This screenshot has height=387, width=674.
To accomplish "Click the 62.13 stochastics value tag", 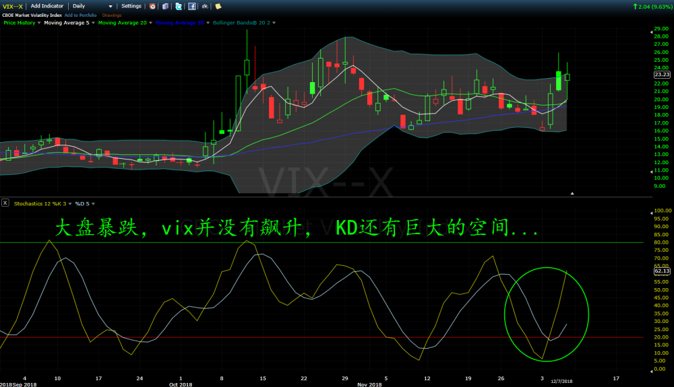I will coord(662,271).
